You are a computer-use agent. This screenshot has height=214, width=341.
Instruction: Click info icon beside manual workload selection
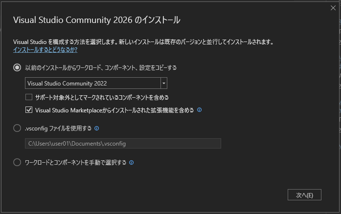(x=132, y=162)
